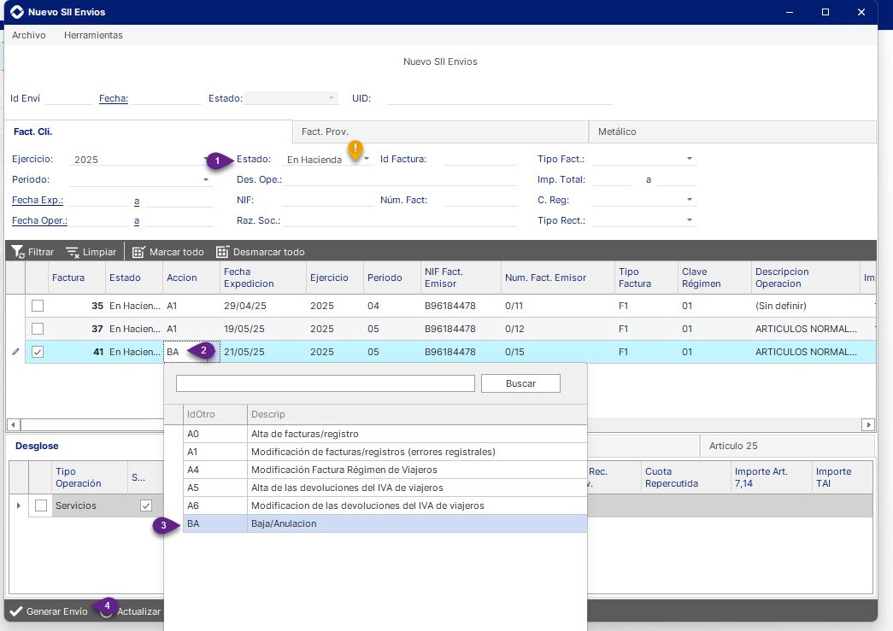Image resolution: width=893 pixels, height=631 pixels.
Task: Click the Actualizar button
Action: [x=131, y=611]
